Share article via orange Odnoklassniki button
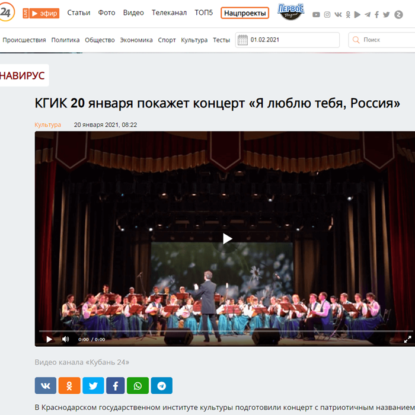This screenshot has height=415, width=415. [69, 385]
